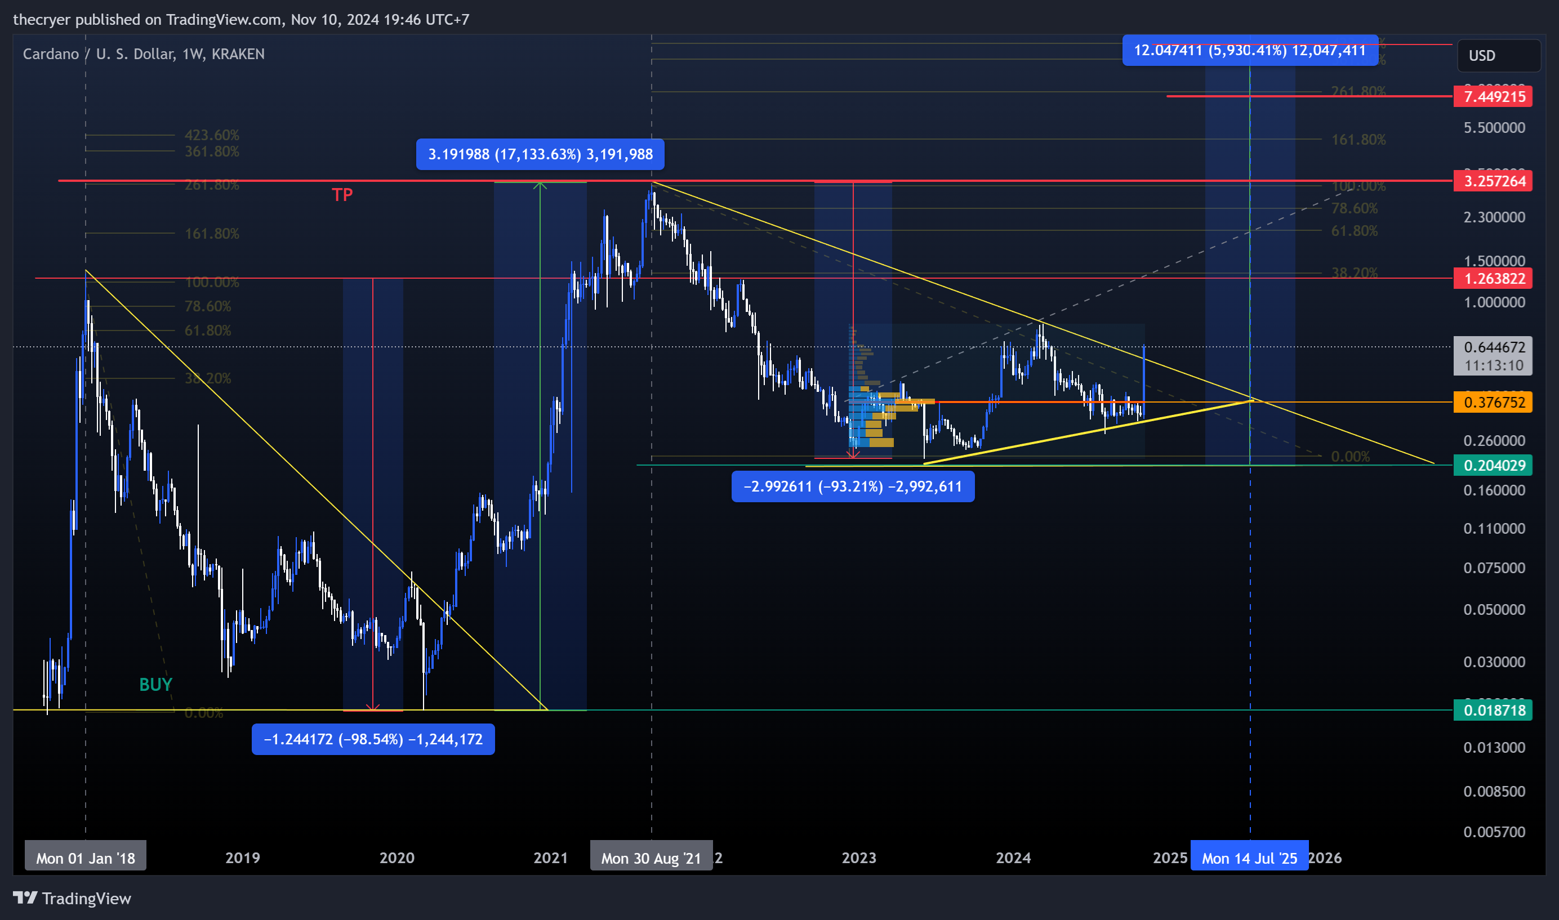Image resolution: width=1559 pixels, height=920 pixels.
Task: Click the TradingView logo at bottom left
Action: pyautogui.click(x=72, y=898)
